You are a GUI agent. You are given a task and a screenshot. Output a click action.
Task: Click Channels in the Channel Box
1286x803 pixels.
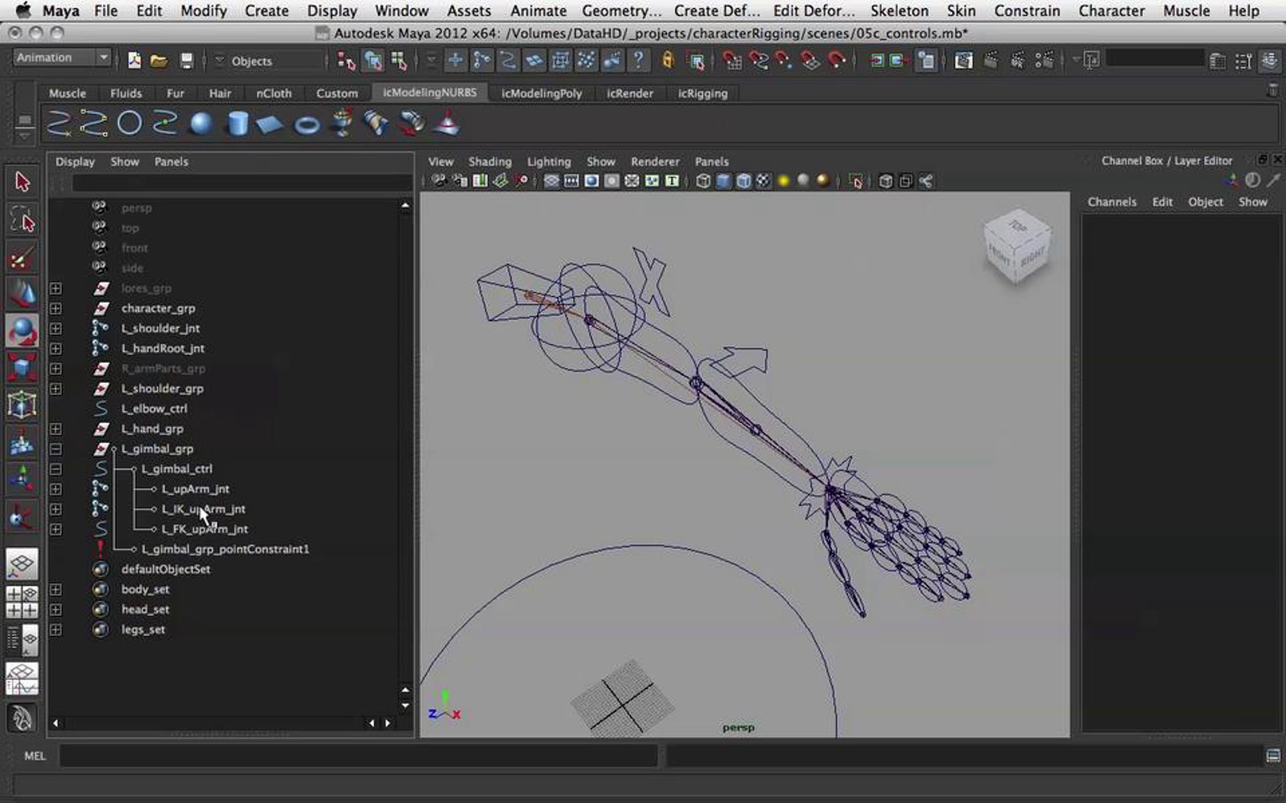click(x=1111, y=202)
